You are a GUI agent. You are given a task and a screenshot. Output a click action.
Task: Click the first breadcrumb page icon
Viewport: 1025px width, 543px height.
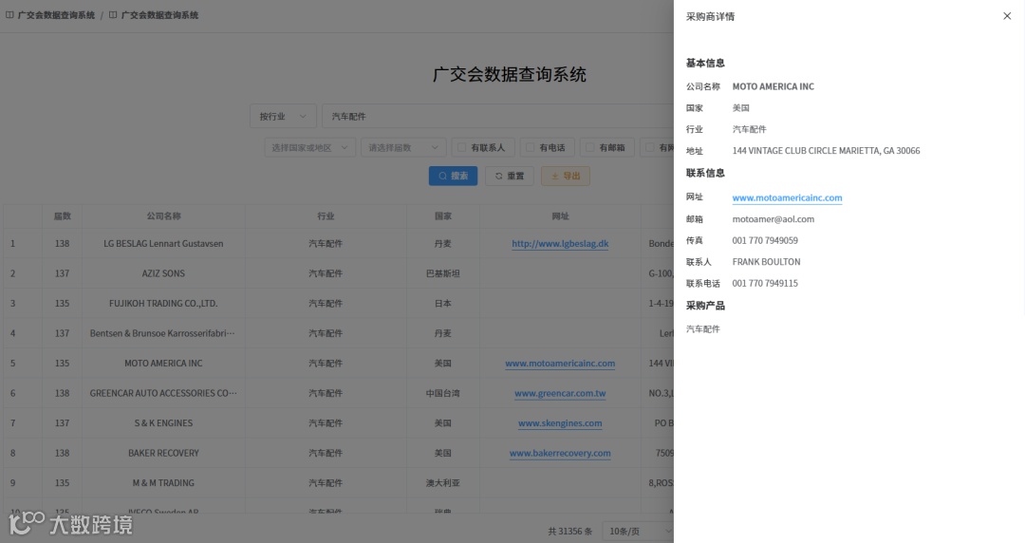9,14
